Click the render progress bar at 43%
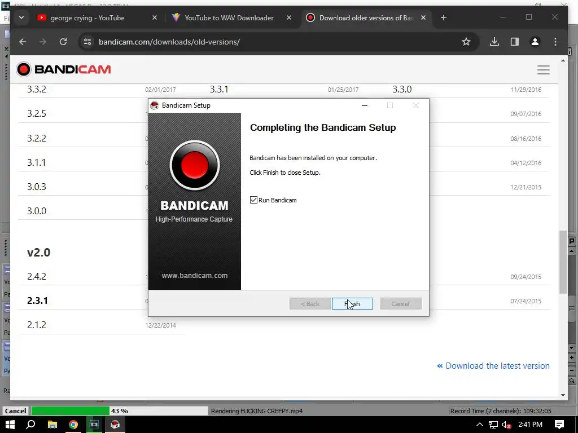Image resolution: width=578 pixels, height=433 pixels. point(120,411)
